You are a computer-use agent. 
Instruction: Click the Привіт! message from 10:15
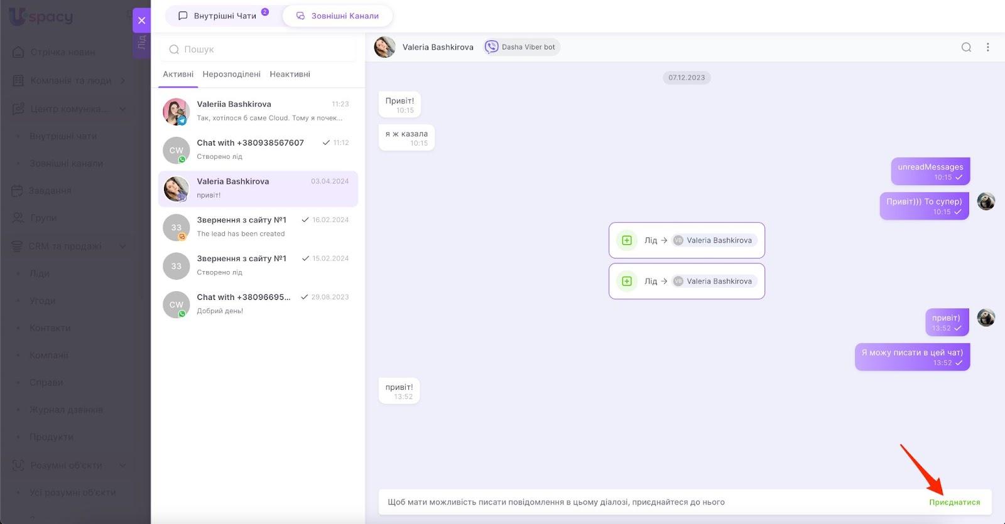tap(399, 104)
